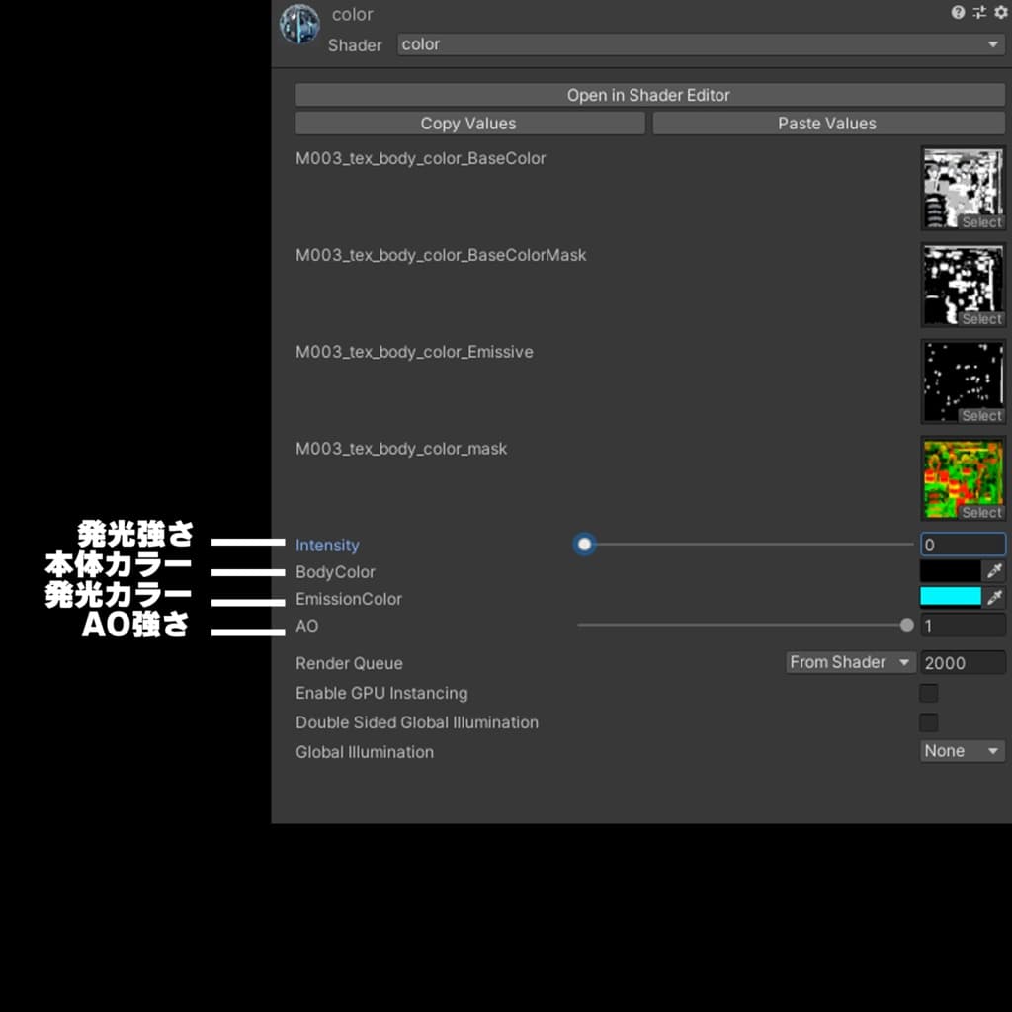The image size is (1012, 1012).
Task: Pick EmissionColor with the eyedropper icon
Action: pos(994,598)
